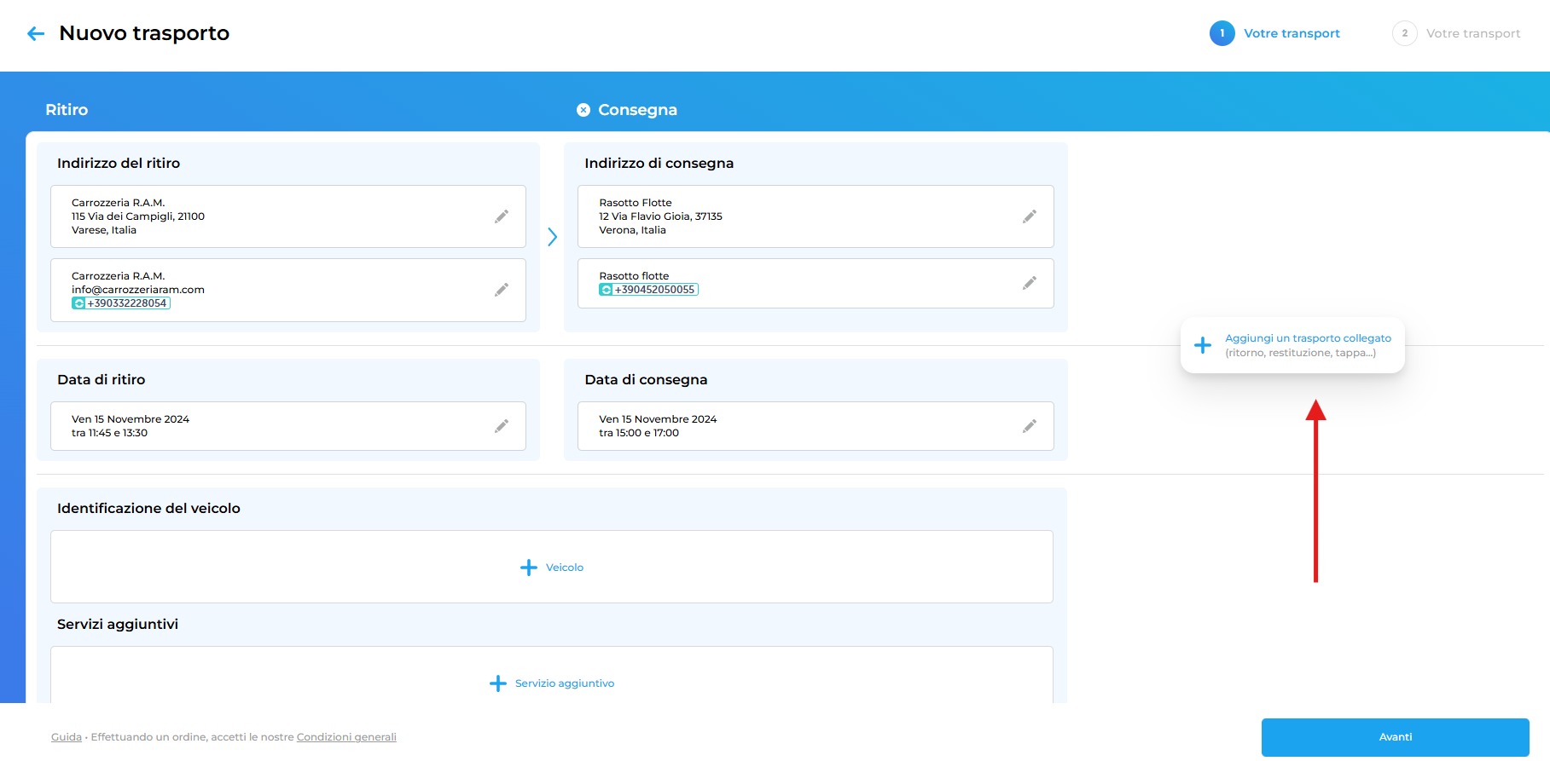
Task: Click the plus icon beside Servizio aggiuntivo
Action: [498, 683]
